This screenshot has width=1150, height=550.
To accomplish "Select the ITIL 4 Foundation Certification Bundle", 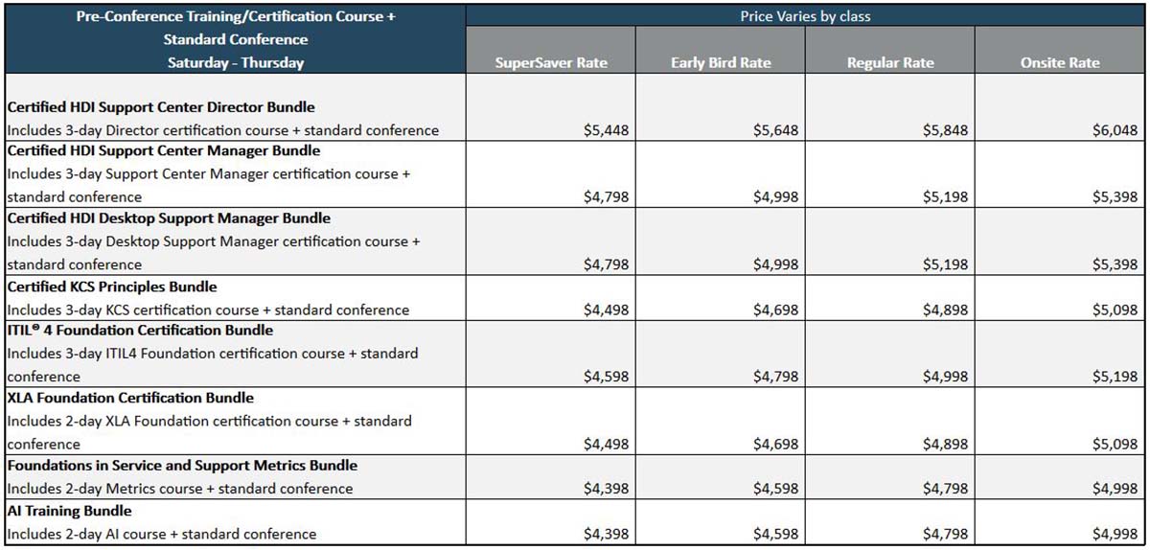I will coord(142,330).
